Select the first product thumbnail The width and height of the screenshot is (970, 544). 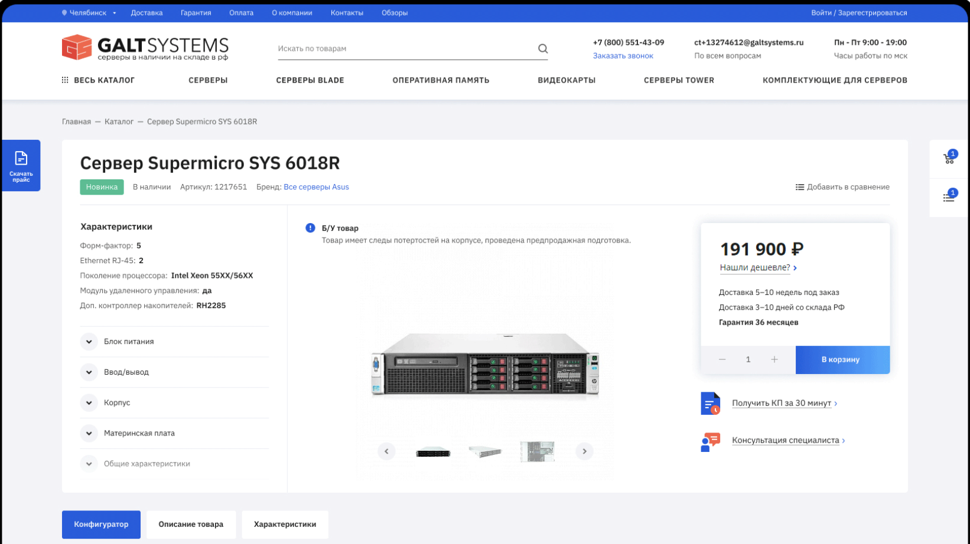tap(433, 453)
